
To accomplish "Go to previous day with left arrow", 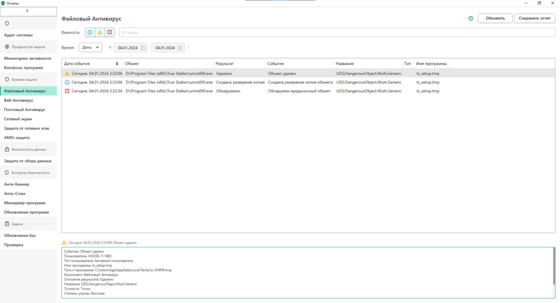I will tap(110, 48).
